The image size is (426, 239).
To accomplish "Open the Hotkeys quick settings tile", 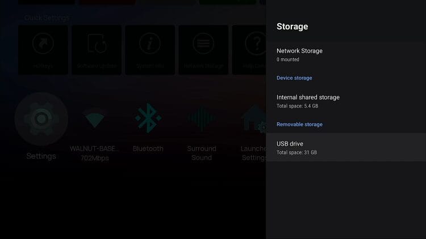I will (x=43, y=50).
